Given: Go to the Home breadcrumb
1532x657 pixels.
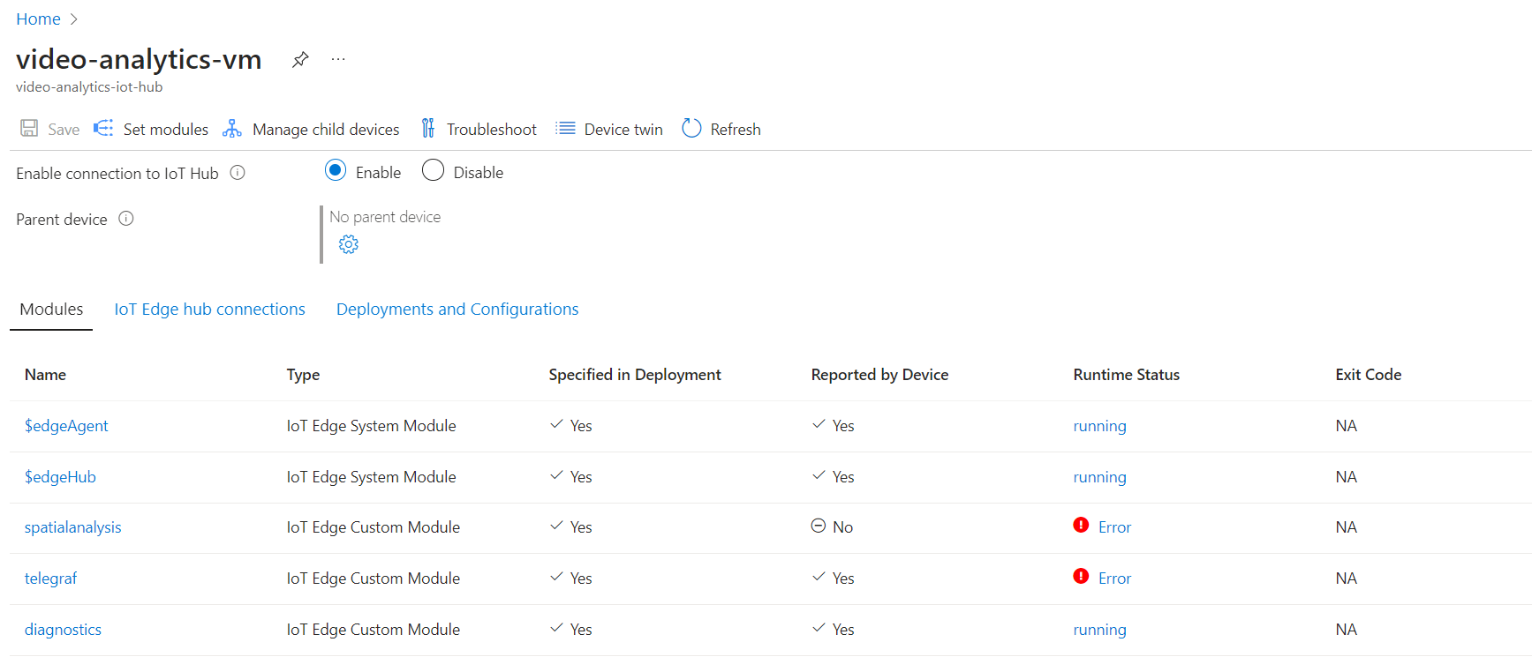Looking at the screenshot, I should click(38, 19).
